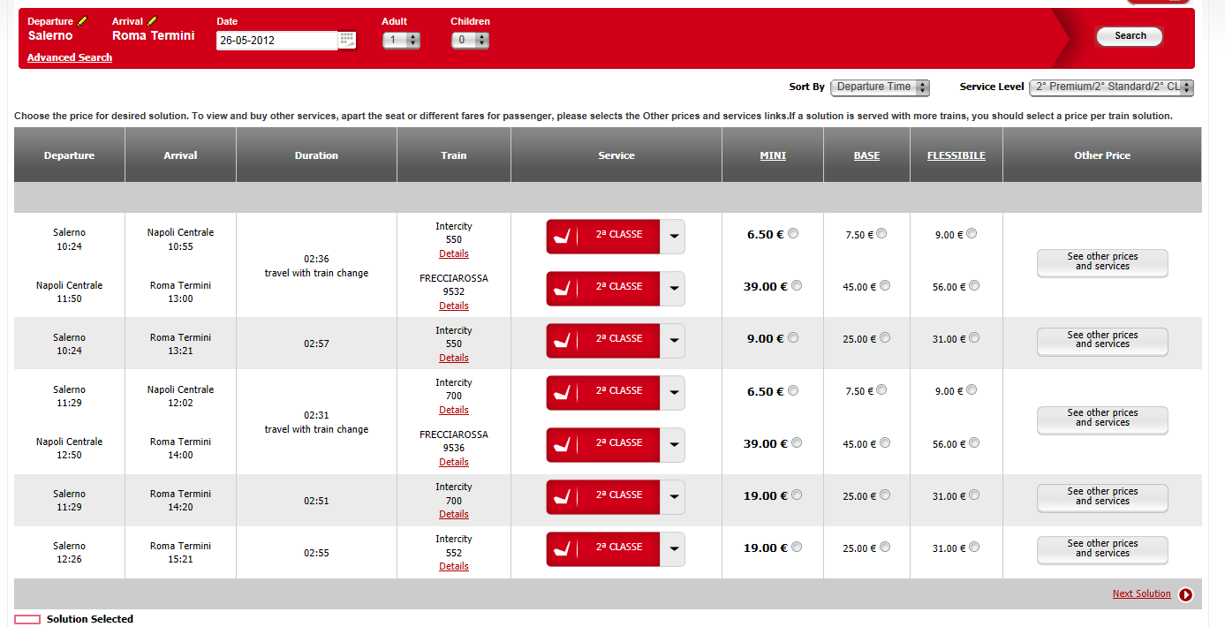Open the Children passenger count dropdown
Image resolution: width=1225 pixels, height=627 pixels.
470,40
